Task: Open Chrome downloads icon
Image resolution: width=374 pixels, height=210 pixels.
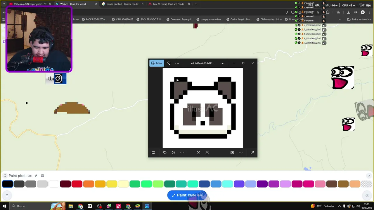Action: 349,12
